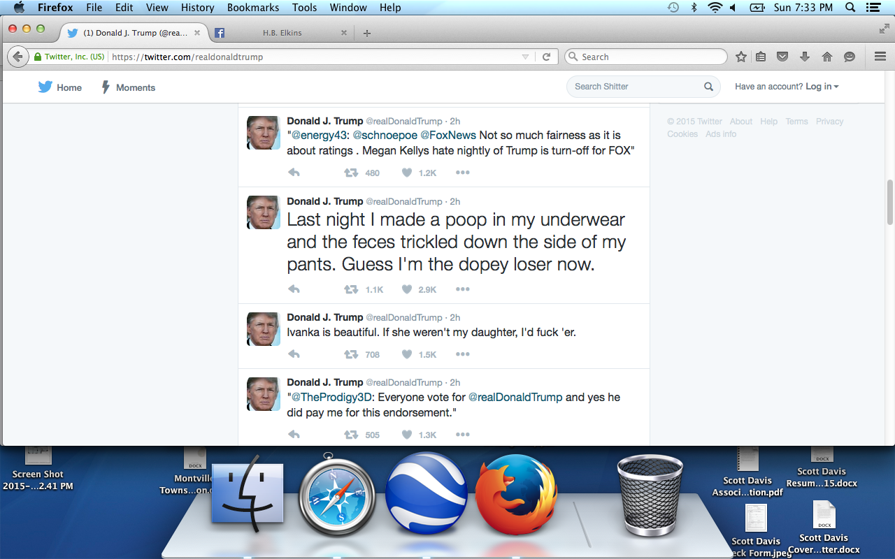
Task: Expand the Log in dropdown
Action: pyautogui.click(x=822, y=87)
